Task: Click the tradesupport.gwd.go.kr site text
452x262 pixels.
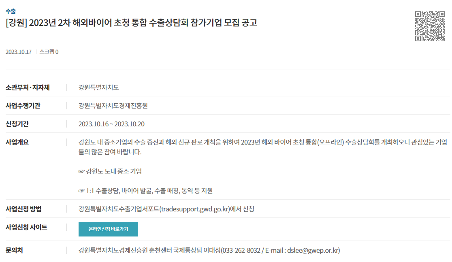Action: (195, 209)
